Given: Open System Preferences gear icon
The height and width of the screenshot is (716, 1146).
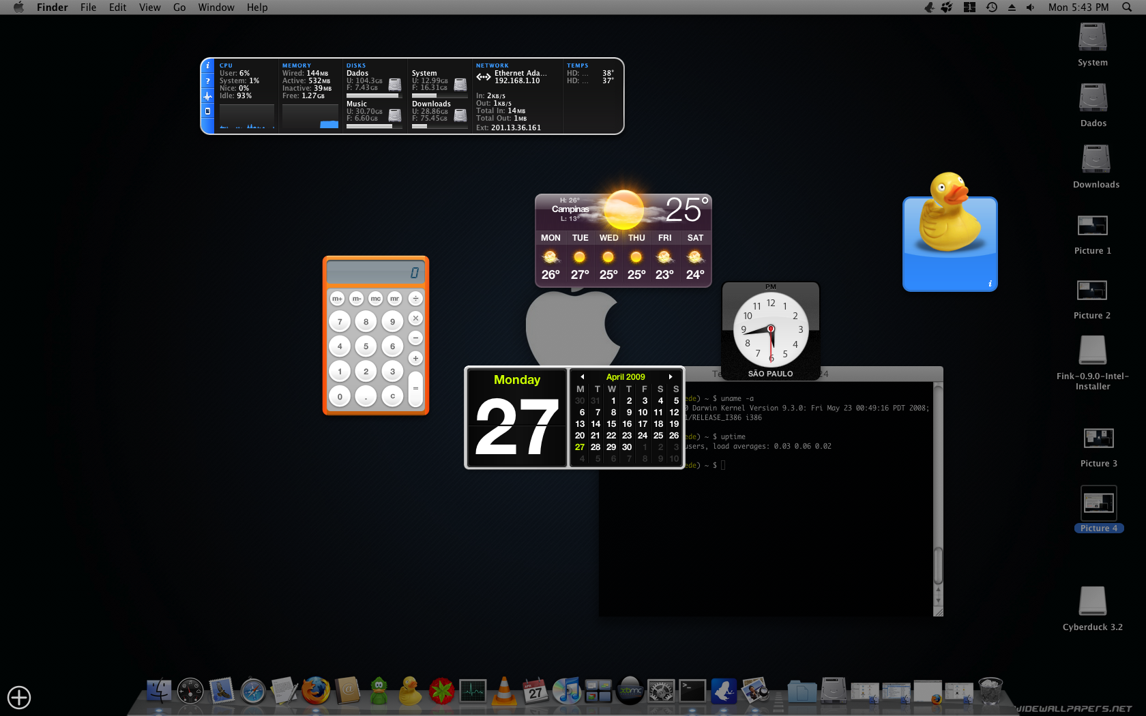Looking at the screenshot, I should tap(661, 691).
